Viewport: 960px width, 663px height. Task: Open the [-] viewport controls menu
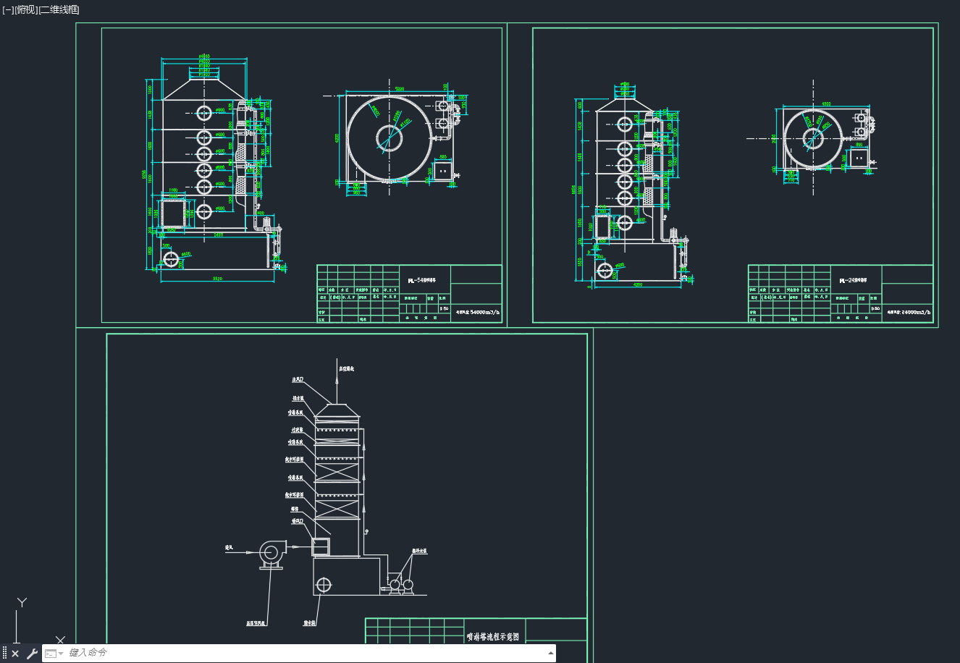tap(8, 9)
